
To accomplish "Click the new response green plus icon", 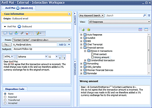I will pyautogui.click(x=83, y=30).
